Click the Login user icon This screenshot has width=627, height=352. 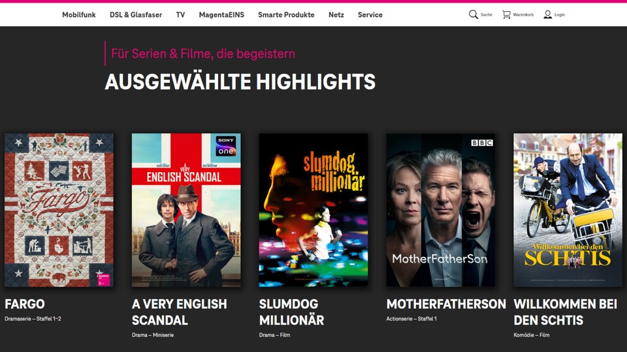click(x=547, y=14)
